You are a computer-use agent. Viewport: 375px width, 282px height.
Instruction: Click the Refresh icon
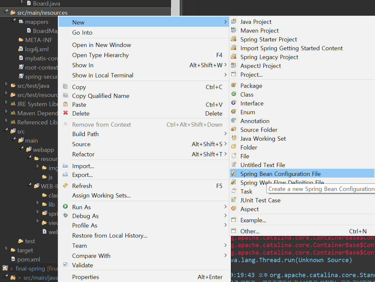[65, 185]
